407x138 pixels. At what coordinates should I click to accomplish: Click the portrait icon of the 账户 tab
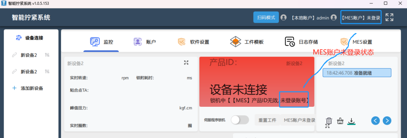(x=137, y=42)
